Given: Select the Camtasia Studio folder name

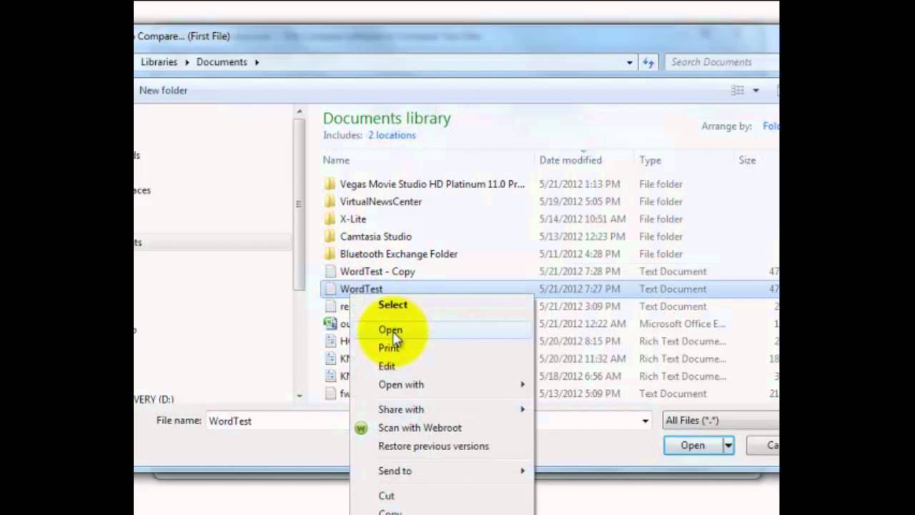Looking at the screenshot, I should coord(375,236).
